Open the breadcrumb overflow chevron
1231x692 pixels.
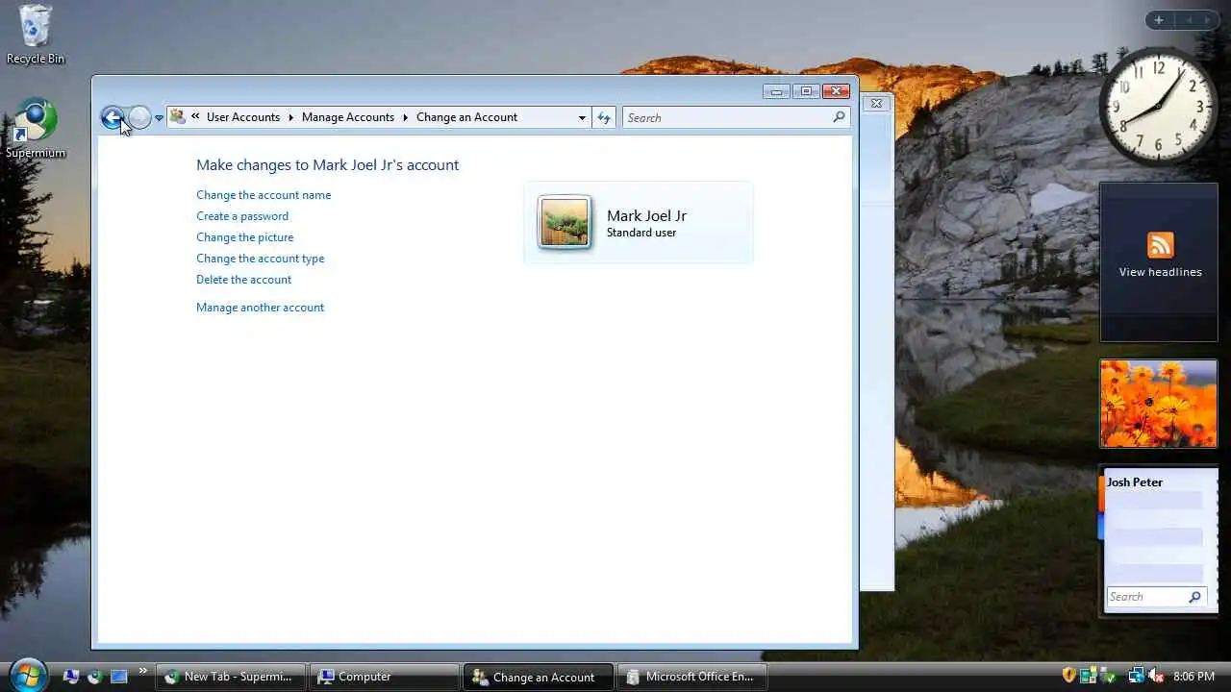[x=195, y=116]
